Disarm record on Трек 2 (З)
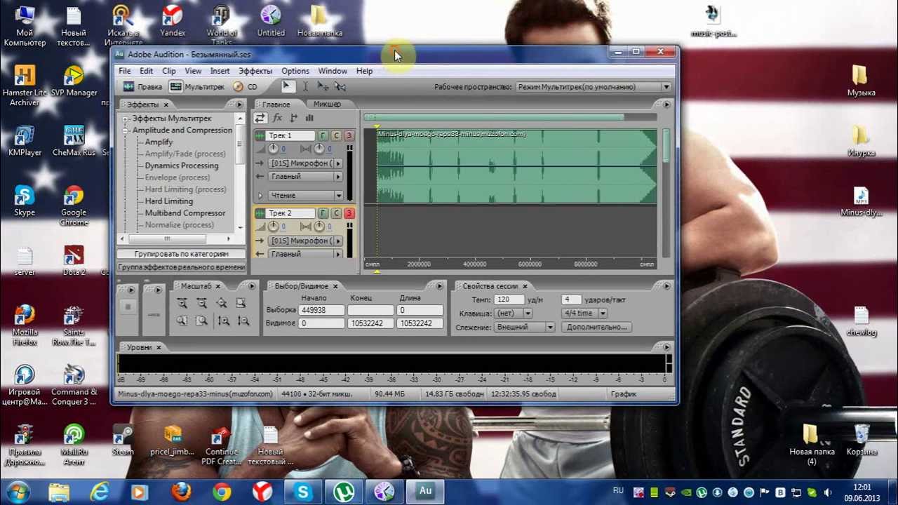The image size is (898, 505). [349, 213]
